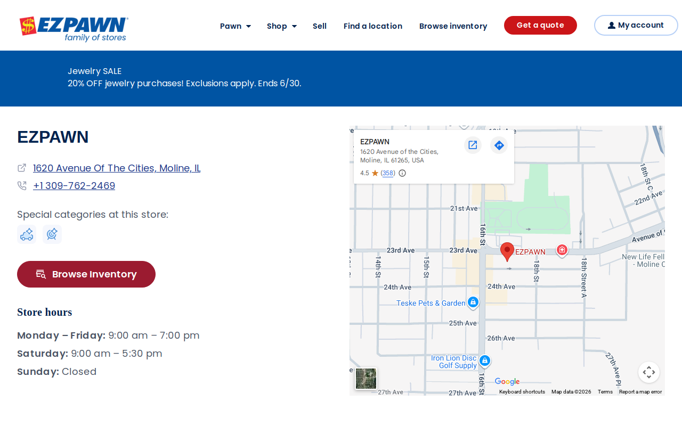Open the 358 reviews link
This screenshot has width=682, height=426.
[388, 173]
